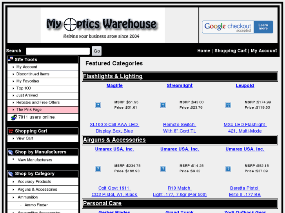This screenshot has width=285, height=213.
Task: Open Home in the top navigation
Action: coord(203,51)
